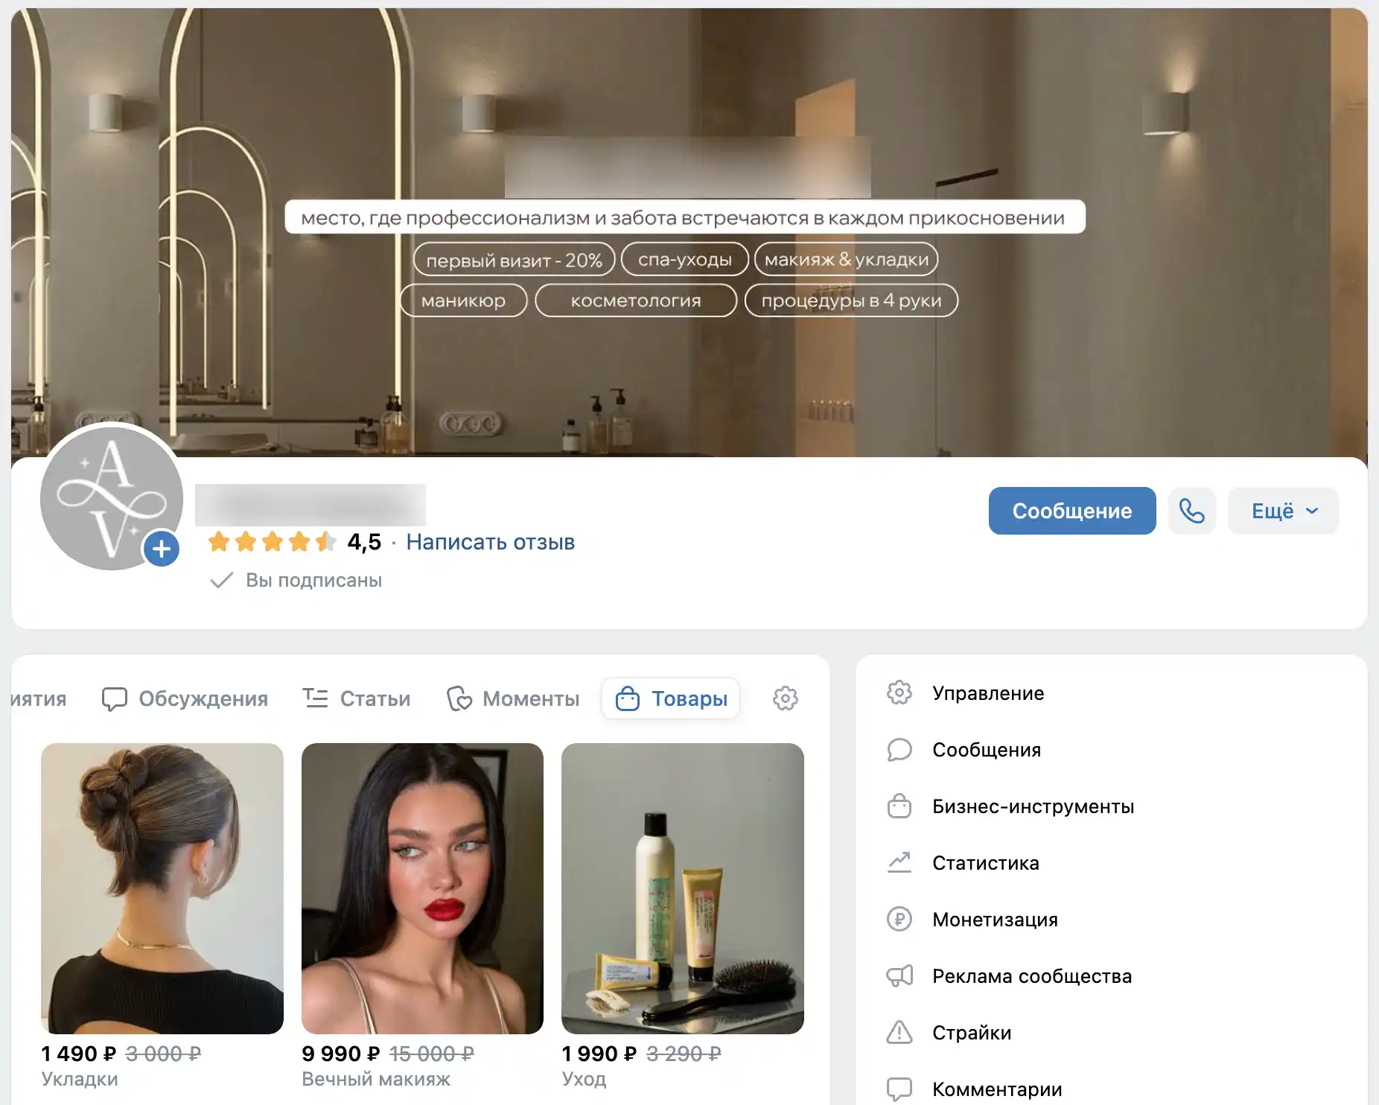1379x1105 pixels.
Task: Click the community avatar logo
Action: (112, 497)
